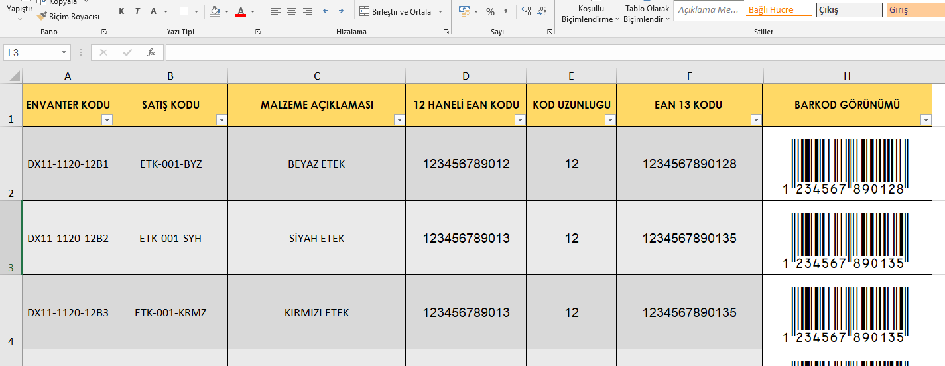Screen dimensions: 945x366
Task: Select row 4 header
Action: coord(11,312)
